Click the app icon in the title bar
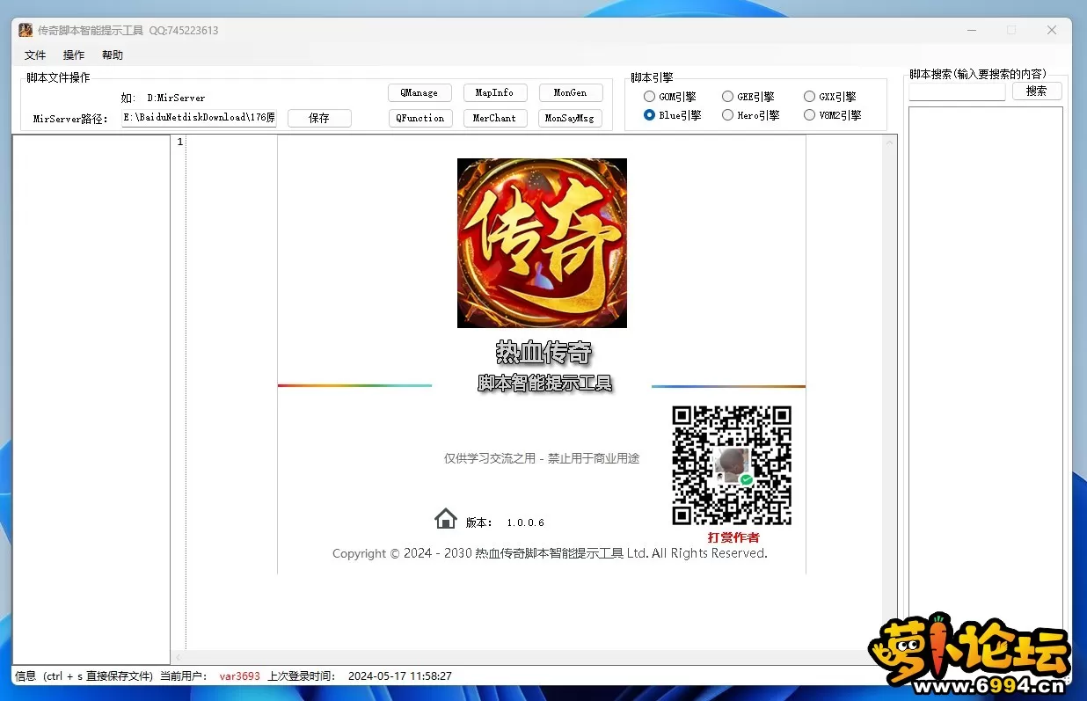 pos(26,30)
